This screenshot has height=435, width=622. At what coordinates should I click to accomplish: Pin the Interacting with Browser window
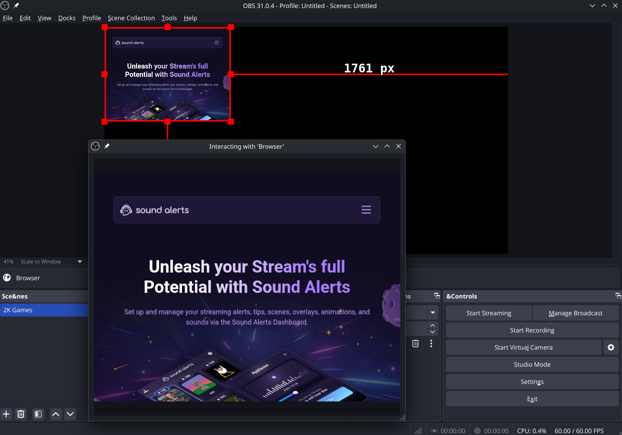(x=107, y=146)
